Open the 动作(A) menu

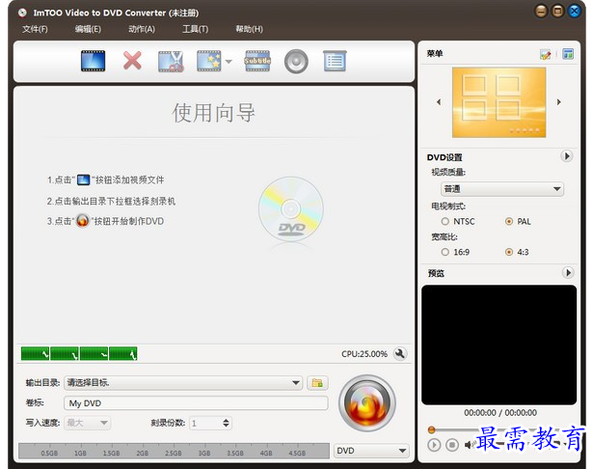[142, 29]
